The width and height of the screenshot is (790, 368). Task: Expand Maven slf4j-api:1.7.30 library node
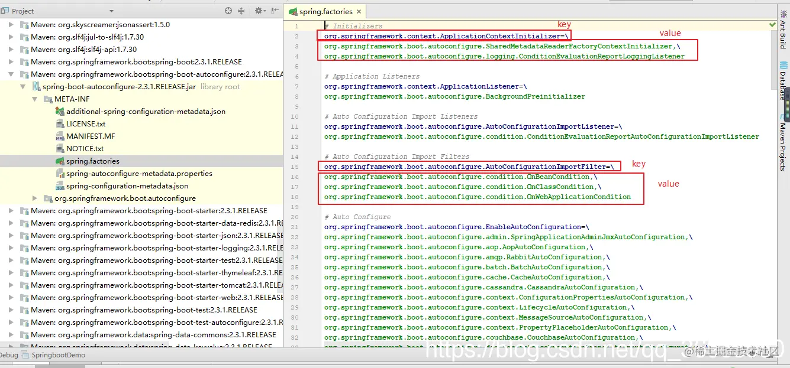pyautogui.click(x=11, y=50)
